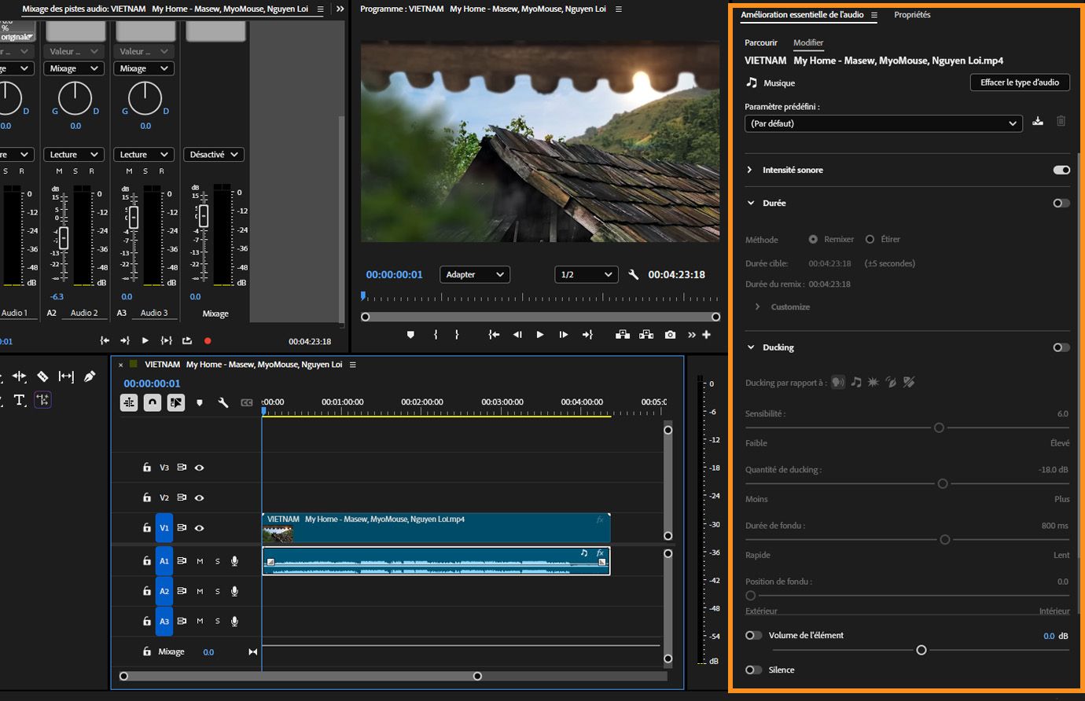Enable snapping with the magnet icon

tap(153, 402)
